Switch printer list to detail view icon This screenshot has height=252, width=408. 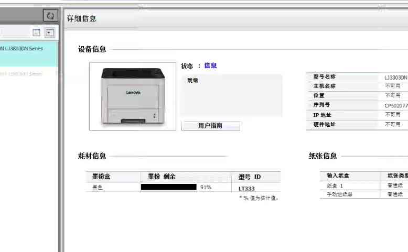(x=49, y=32)
